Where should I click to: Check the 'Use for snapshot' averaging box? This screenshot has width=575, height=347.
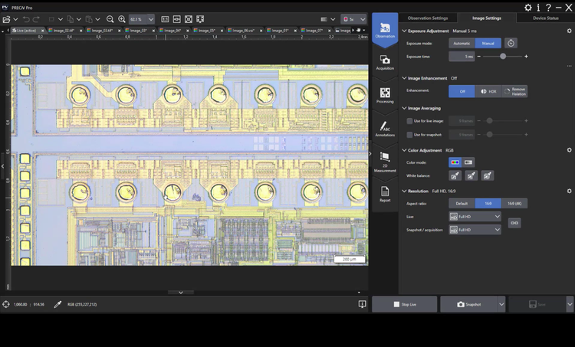(408, 135)
